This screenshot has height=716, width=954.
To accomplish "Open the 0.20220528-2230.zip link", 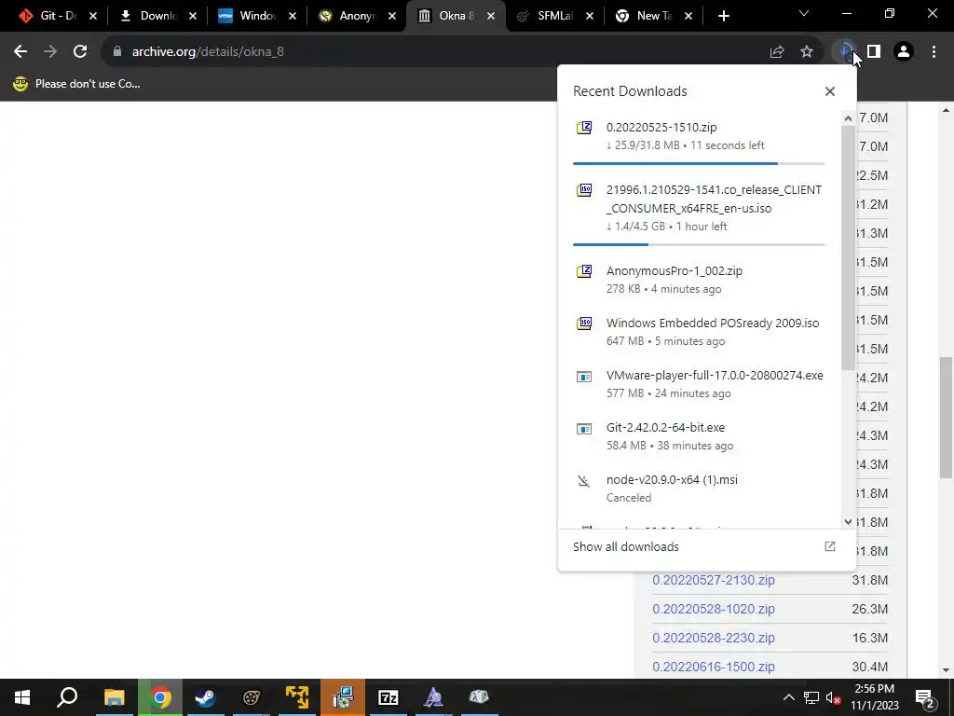I will tap(714, 638).
